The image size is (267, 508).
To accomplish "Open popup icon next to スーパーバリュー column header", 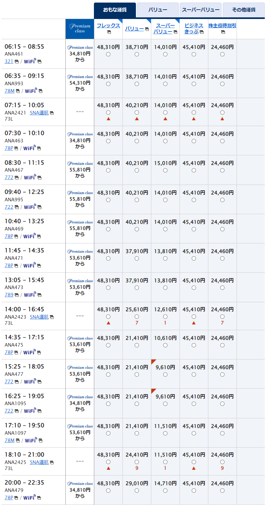I will pyautogui.click(x=175, y=32).
